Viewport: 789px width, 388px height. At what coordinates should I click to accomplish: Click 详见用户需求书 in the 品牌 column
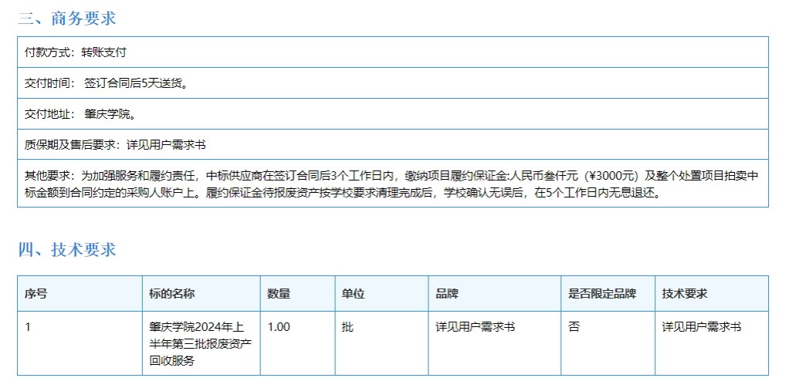pos(476,327)
